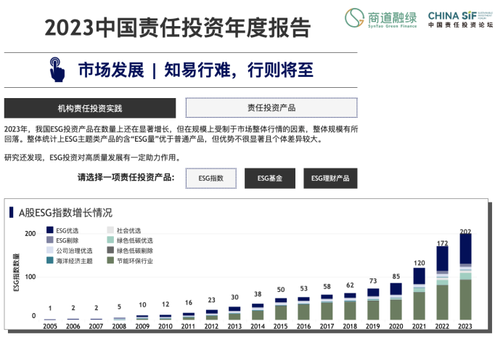Click the 2021 bar showing 120

coord(420,296)
